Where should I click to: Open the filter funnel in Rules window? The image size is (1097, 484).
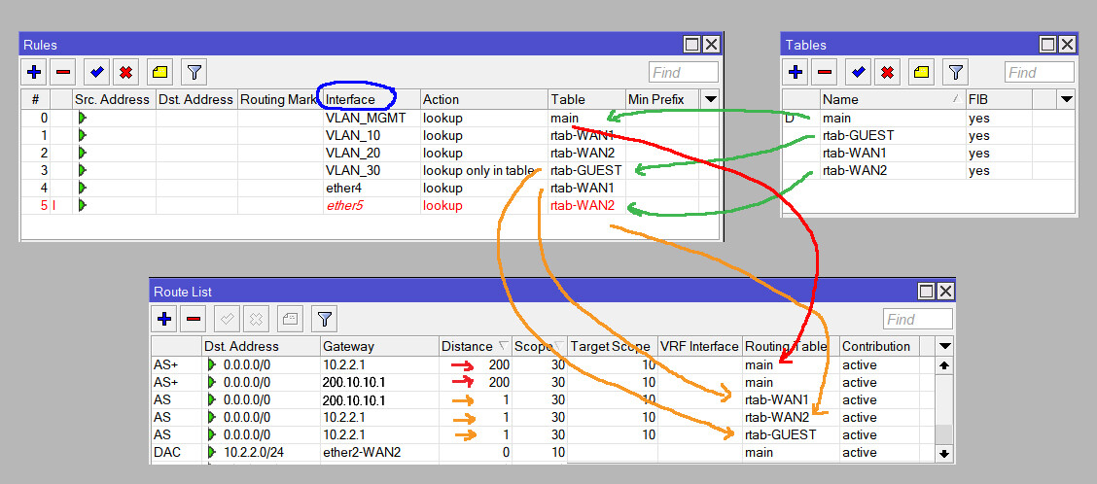(195, 72)
